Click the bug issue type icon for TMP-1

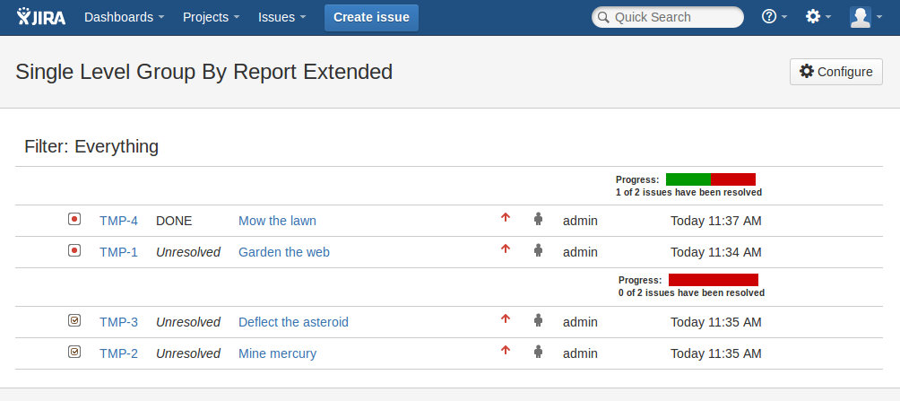click(x=74, y=250)
